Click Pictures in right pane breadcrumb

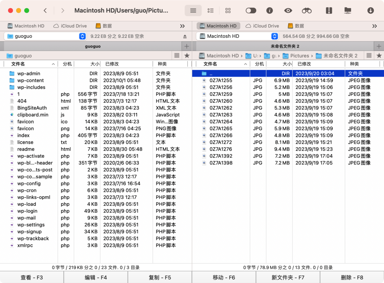click(x=296, y=56)
